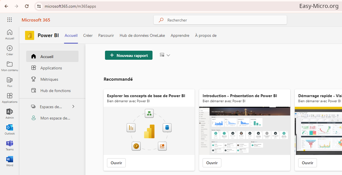Click the search magnifier icon
The width and height of the screenshot is (342, 175).
click(161, 20)
